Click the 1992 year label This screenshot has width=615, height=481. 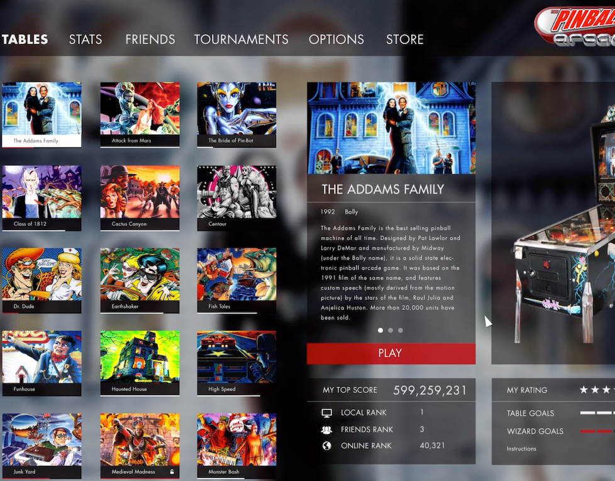tap(328, 212)
